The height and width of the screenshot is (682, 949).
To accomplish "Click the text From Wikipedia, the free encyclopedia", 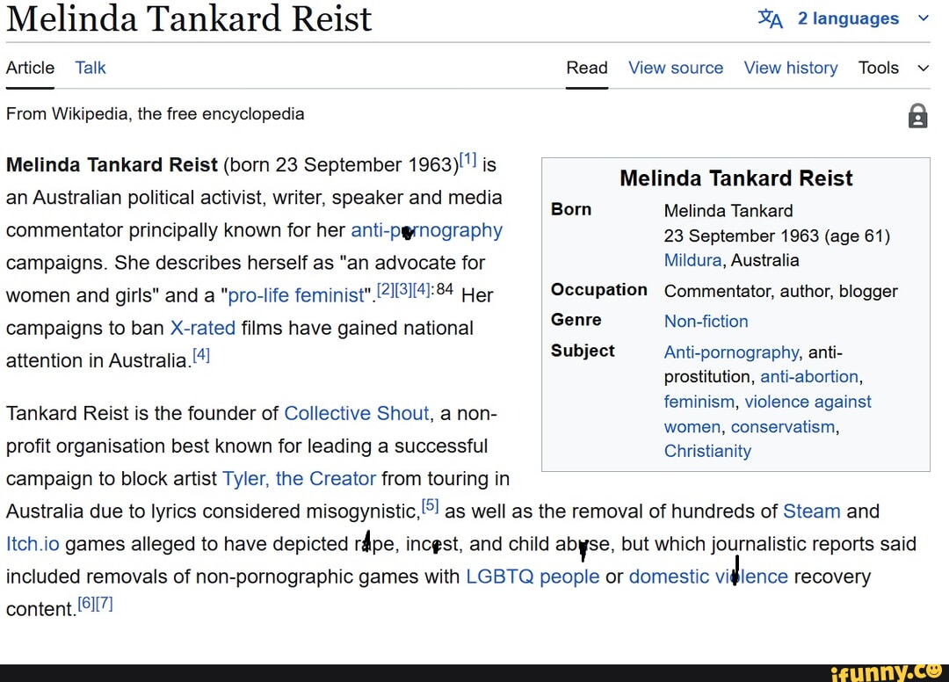I will (155, 113).
